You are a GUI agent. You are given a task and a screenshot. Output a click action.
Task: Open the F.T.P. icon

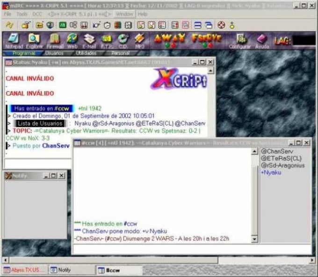[107, 41]
